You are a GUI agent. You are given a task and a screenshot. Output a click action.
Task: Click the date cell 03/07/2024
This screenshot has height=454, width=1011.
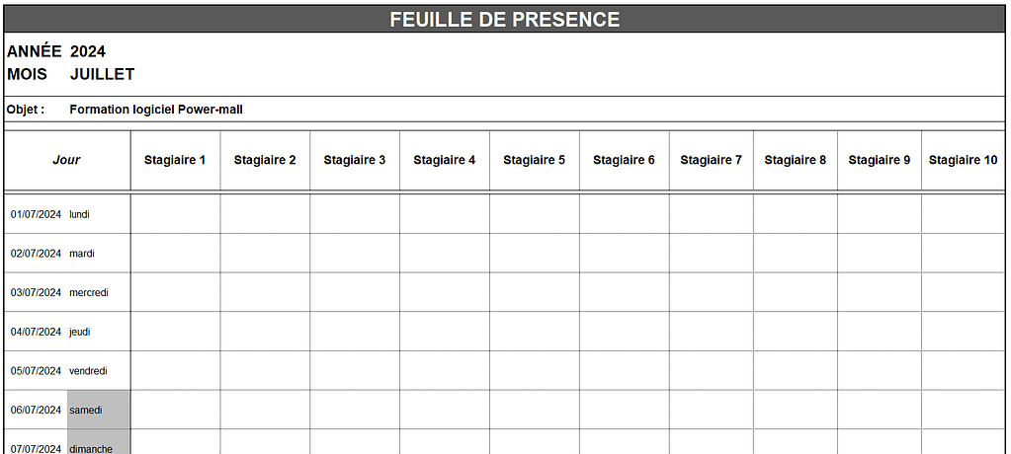37,292
